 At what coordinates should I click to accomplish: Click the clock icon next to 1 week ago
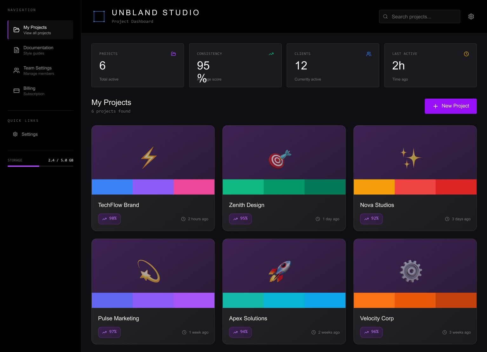[184, 332]
